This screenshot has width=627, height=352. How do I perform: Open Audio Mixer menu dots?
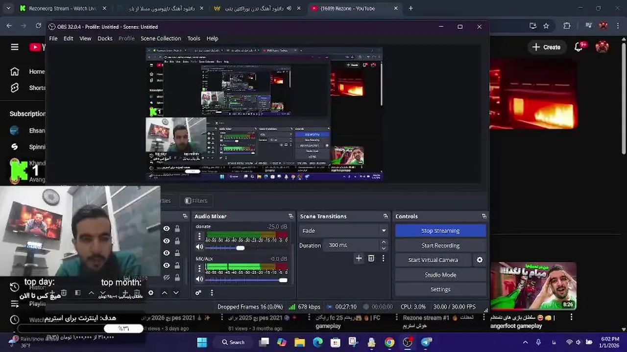click(x=212, y=293)
